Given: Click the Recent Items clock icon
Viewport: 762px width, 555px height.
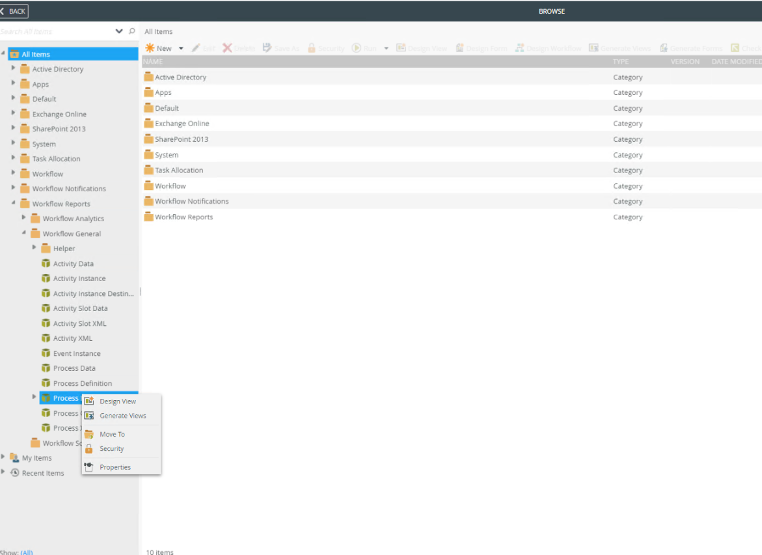Looking at the screenshot, I should coord(14,472).
